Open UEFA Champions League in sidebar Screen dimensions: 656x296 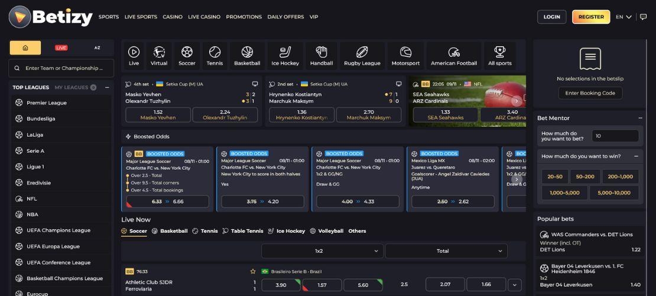pos(61,231)
